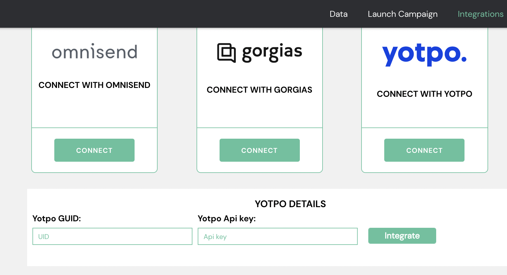The height and width of the screenshot is (275, 507).
Task: Select the 'CONNECT WITH YOTPO' text
Action: (424, 94)
